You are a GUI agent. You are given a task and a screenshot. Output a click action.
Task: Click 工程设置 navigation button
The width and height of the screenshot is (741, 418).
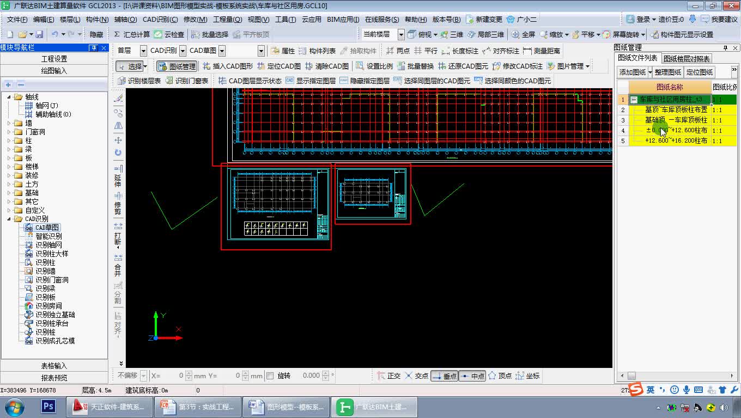coord(54,59)
